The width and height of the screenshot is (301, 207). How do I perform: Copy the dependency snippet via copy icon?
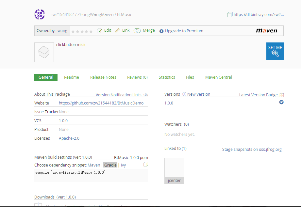pos(146,164)
